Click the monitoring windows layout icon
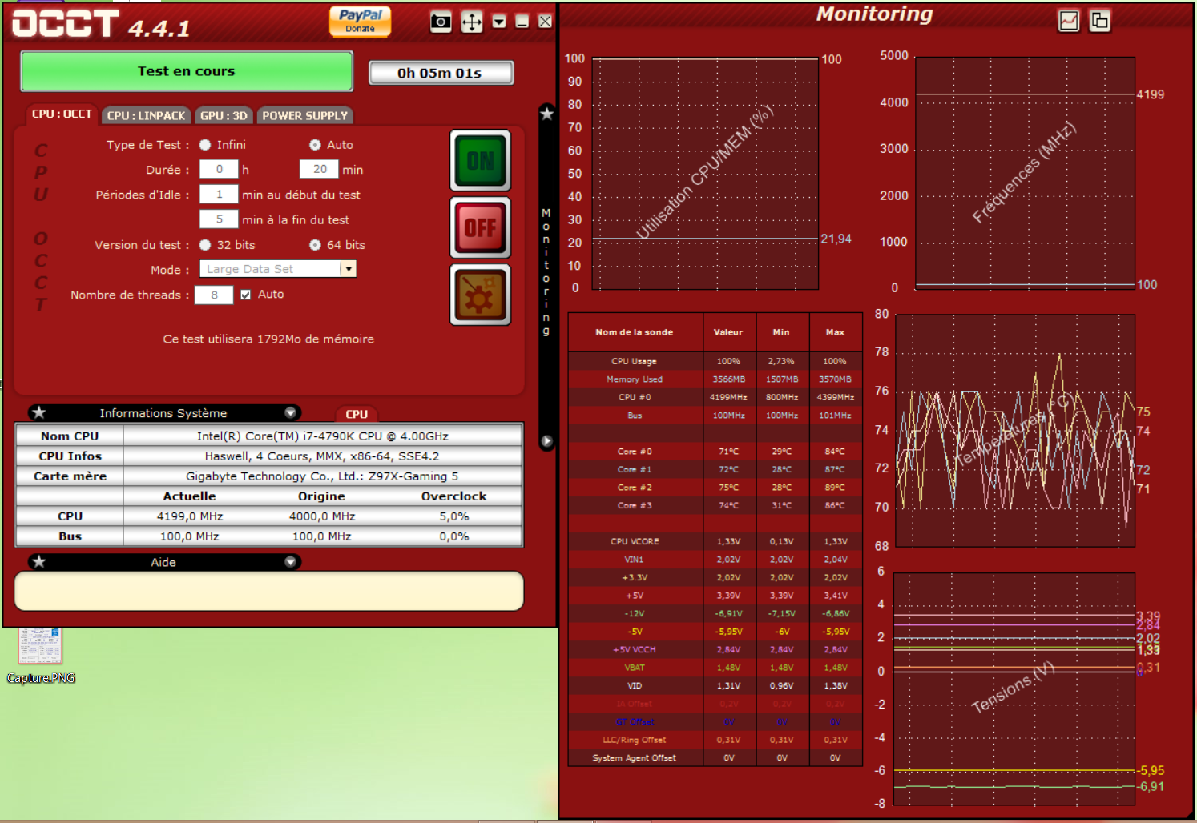Viewport: 1197px width, 823px height. 1099,21
